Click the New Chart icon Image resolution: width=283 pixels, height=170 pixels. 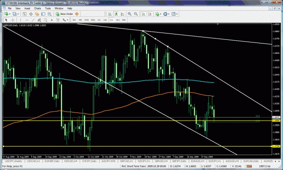click(6, 14)
